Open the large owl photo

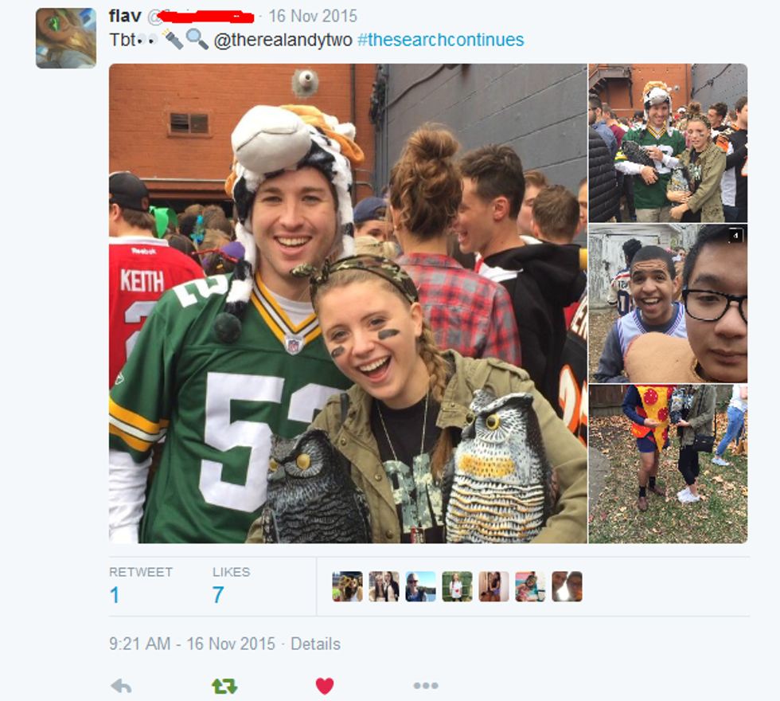coord(348,304)
